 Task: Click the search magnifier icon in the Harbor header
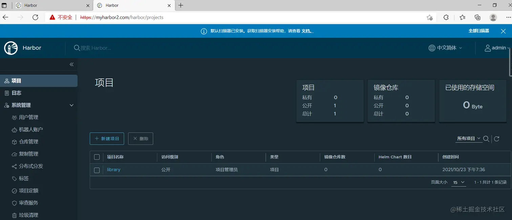pos(77,48)
